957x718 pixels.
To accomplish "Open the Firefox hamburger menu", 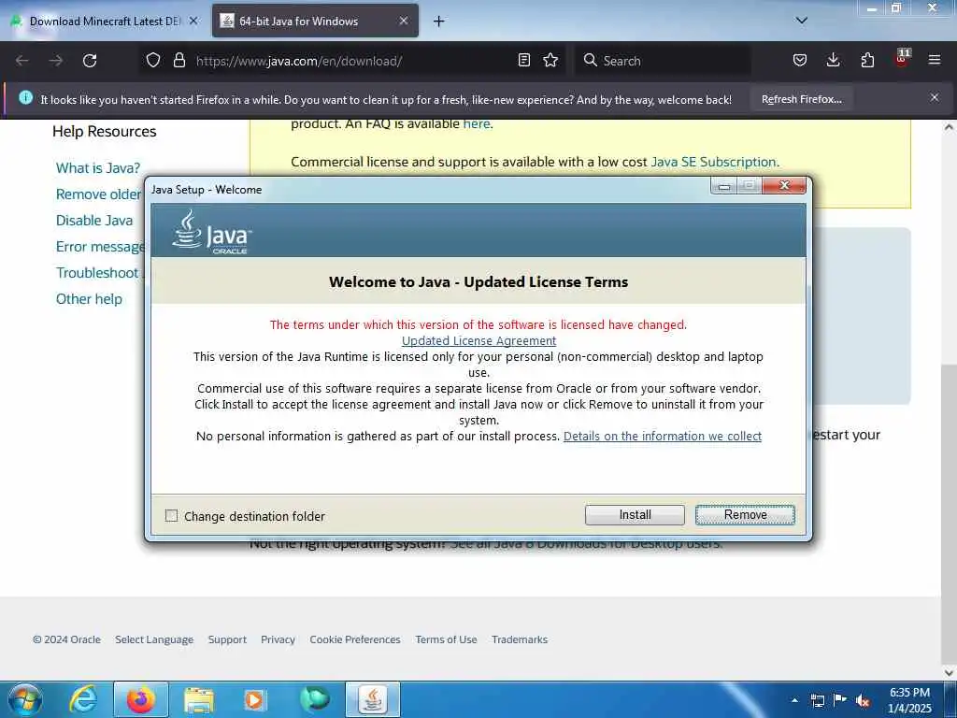I will click(x=935, y=60).
